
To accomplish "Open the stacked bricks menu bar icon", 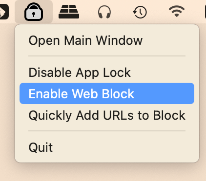I will click(x=69, y=12).
